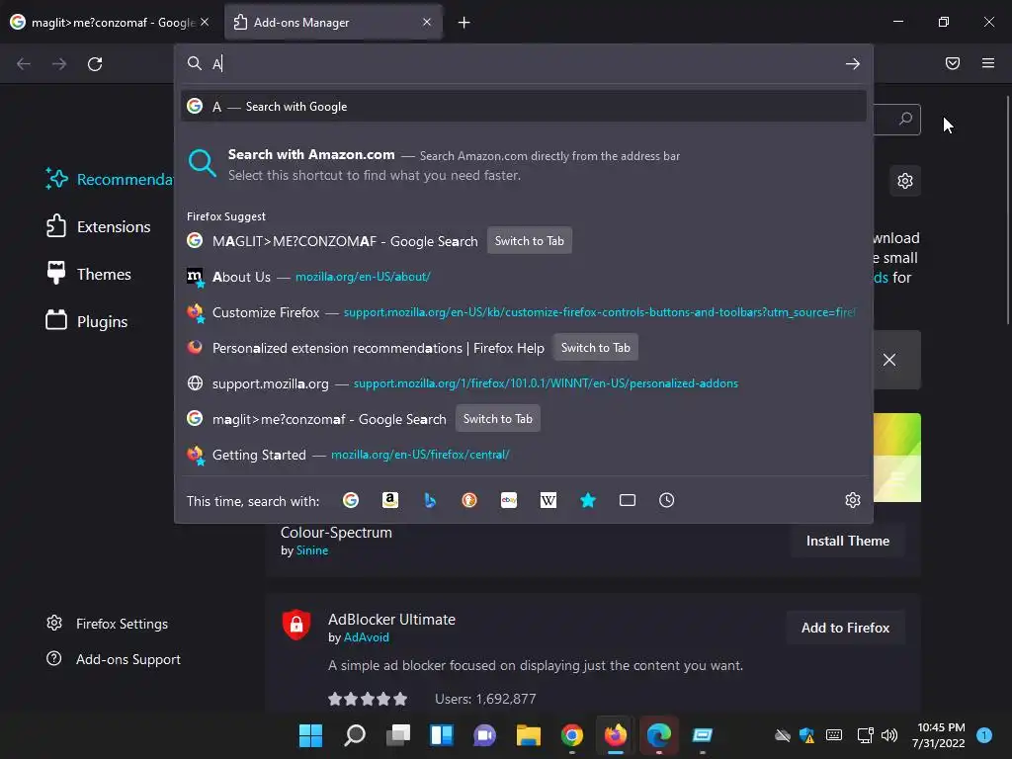
Task: Close the Add-ons Manager tab
Action: [427, 22]
